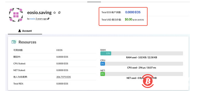
Task: Click the wallet icon beside Resources
Action: point(14,42)
